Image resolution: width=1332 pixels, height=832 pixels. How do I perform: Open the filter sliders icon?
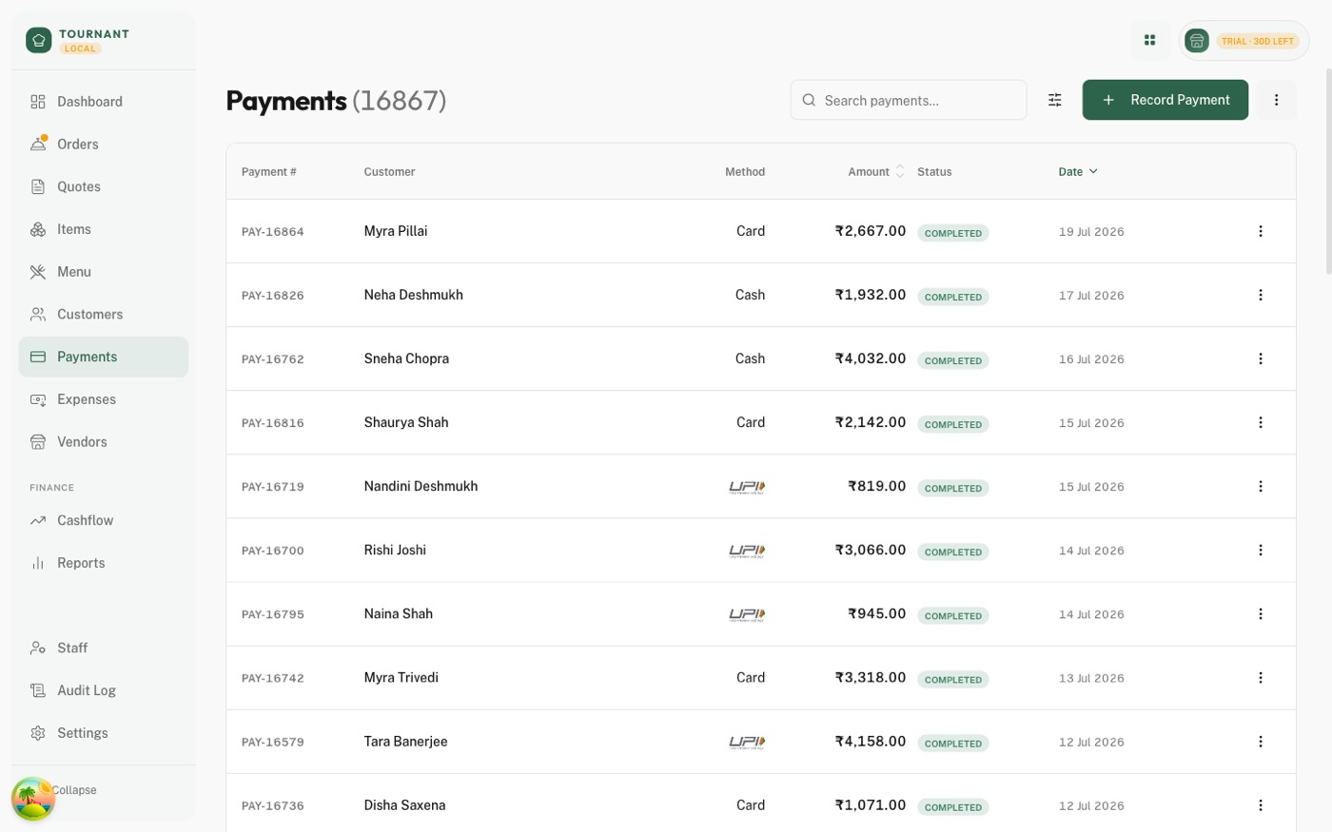(x=1055, y=100)
